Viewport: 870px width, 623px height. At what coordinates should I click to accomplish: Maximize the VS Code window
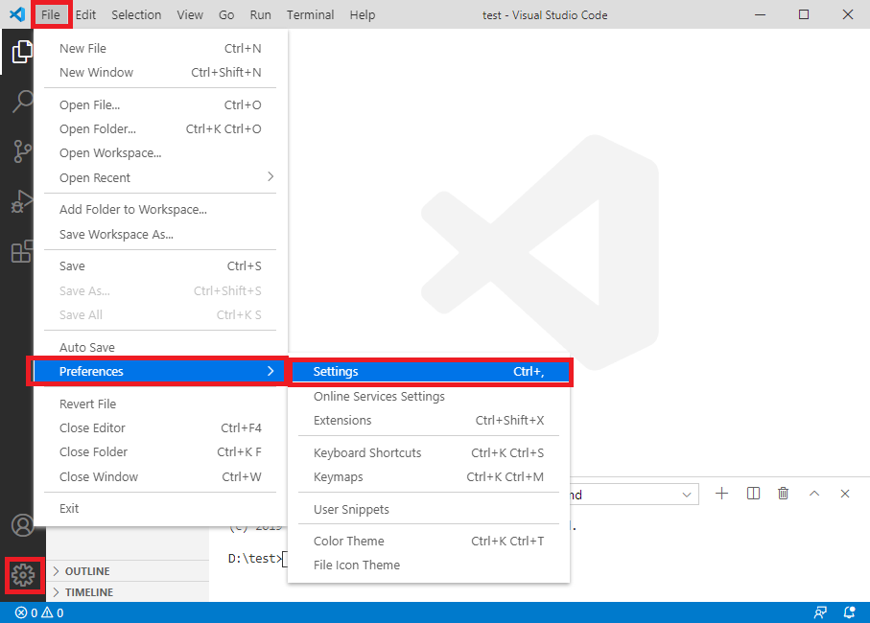pyautogui.click(x=804, y=14)
